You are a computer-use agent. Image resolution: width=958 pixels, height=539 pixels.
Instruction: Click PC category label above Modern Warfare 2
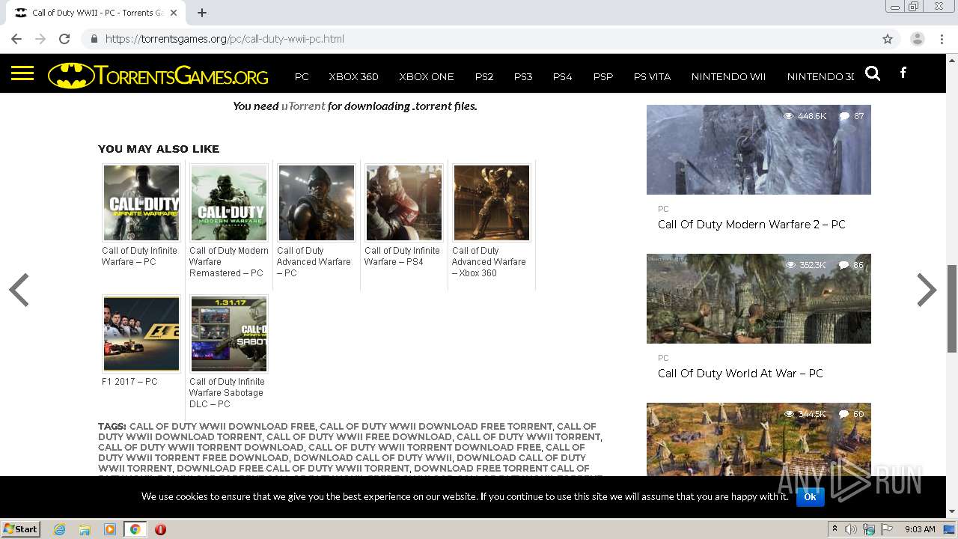click(663, 209)
